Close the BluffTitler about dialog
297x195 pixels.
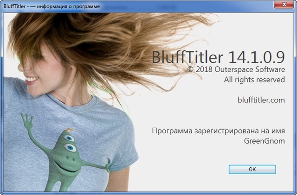pos(284,4)
